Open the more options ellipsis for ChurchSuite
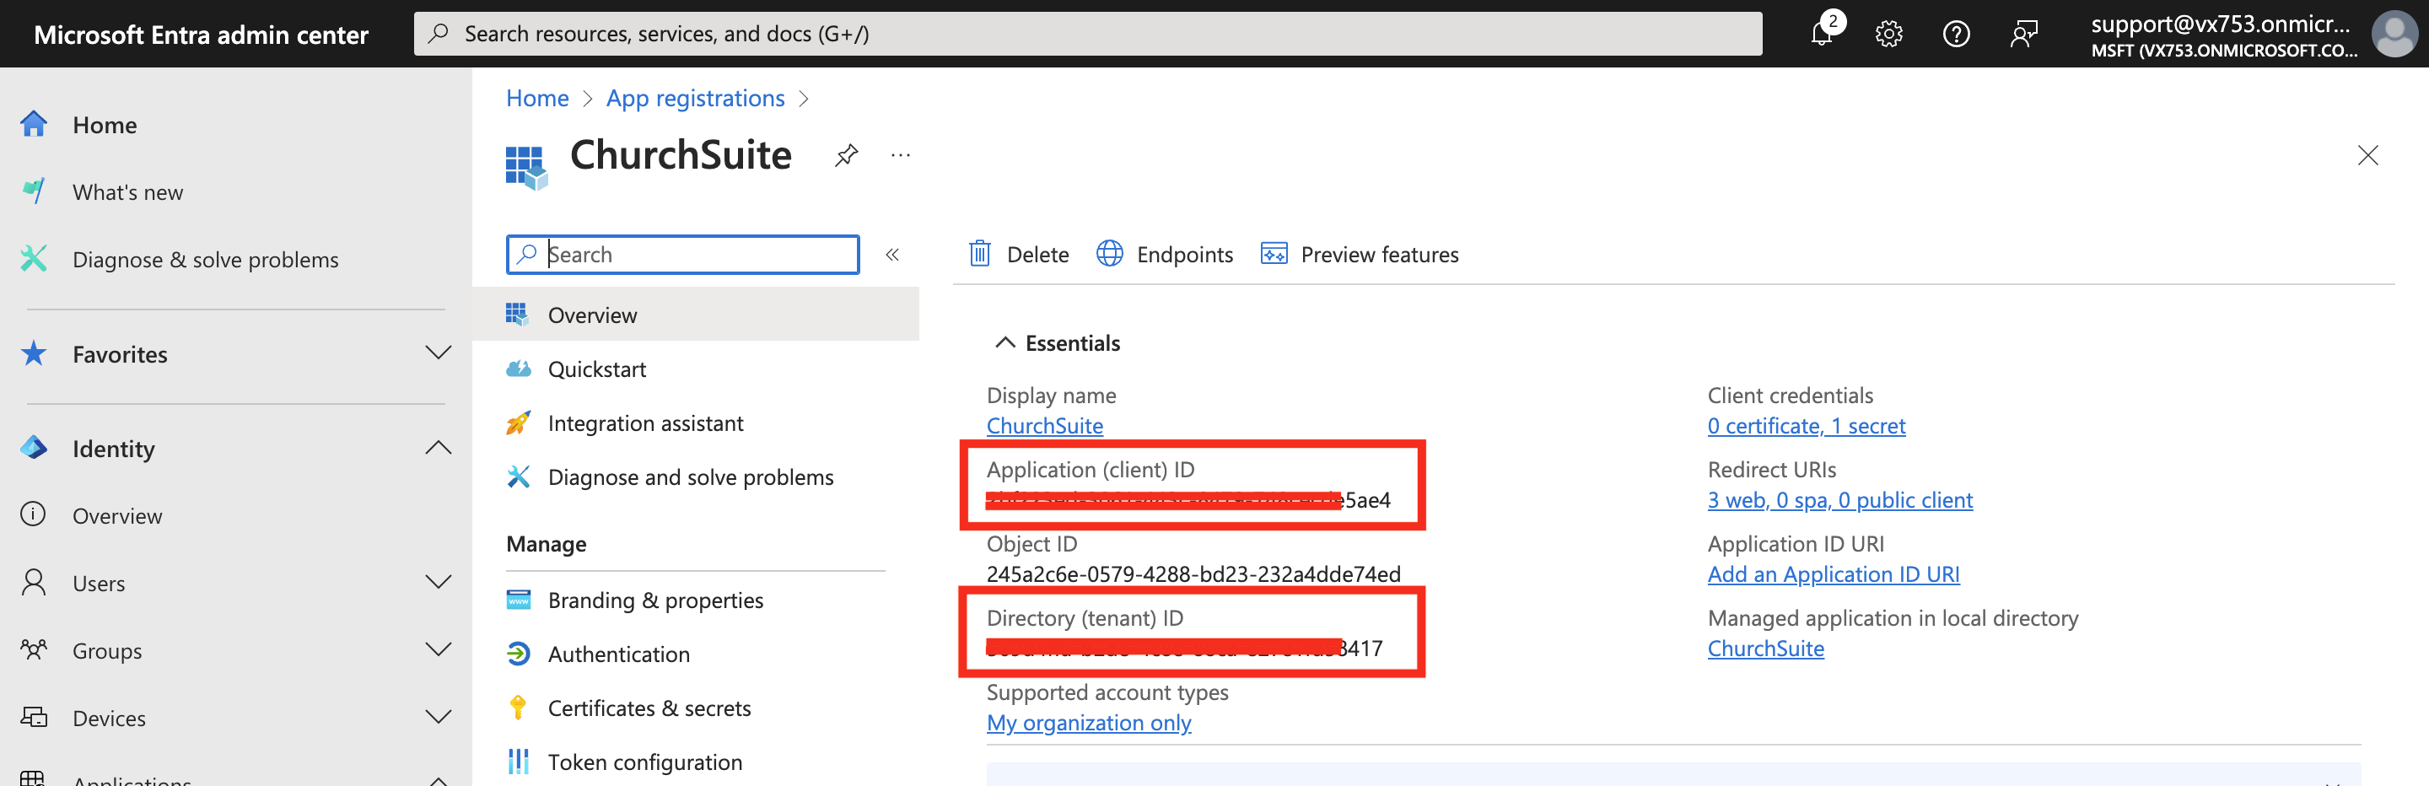The height and width of the screenshot is (786, 2429). coord(901,154)
